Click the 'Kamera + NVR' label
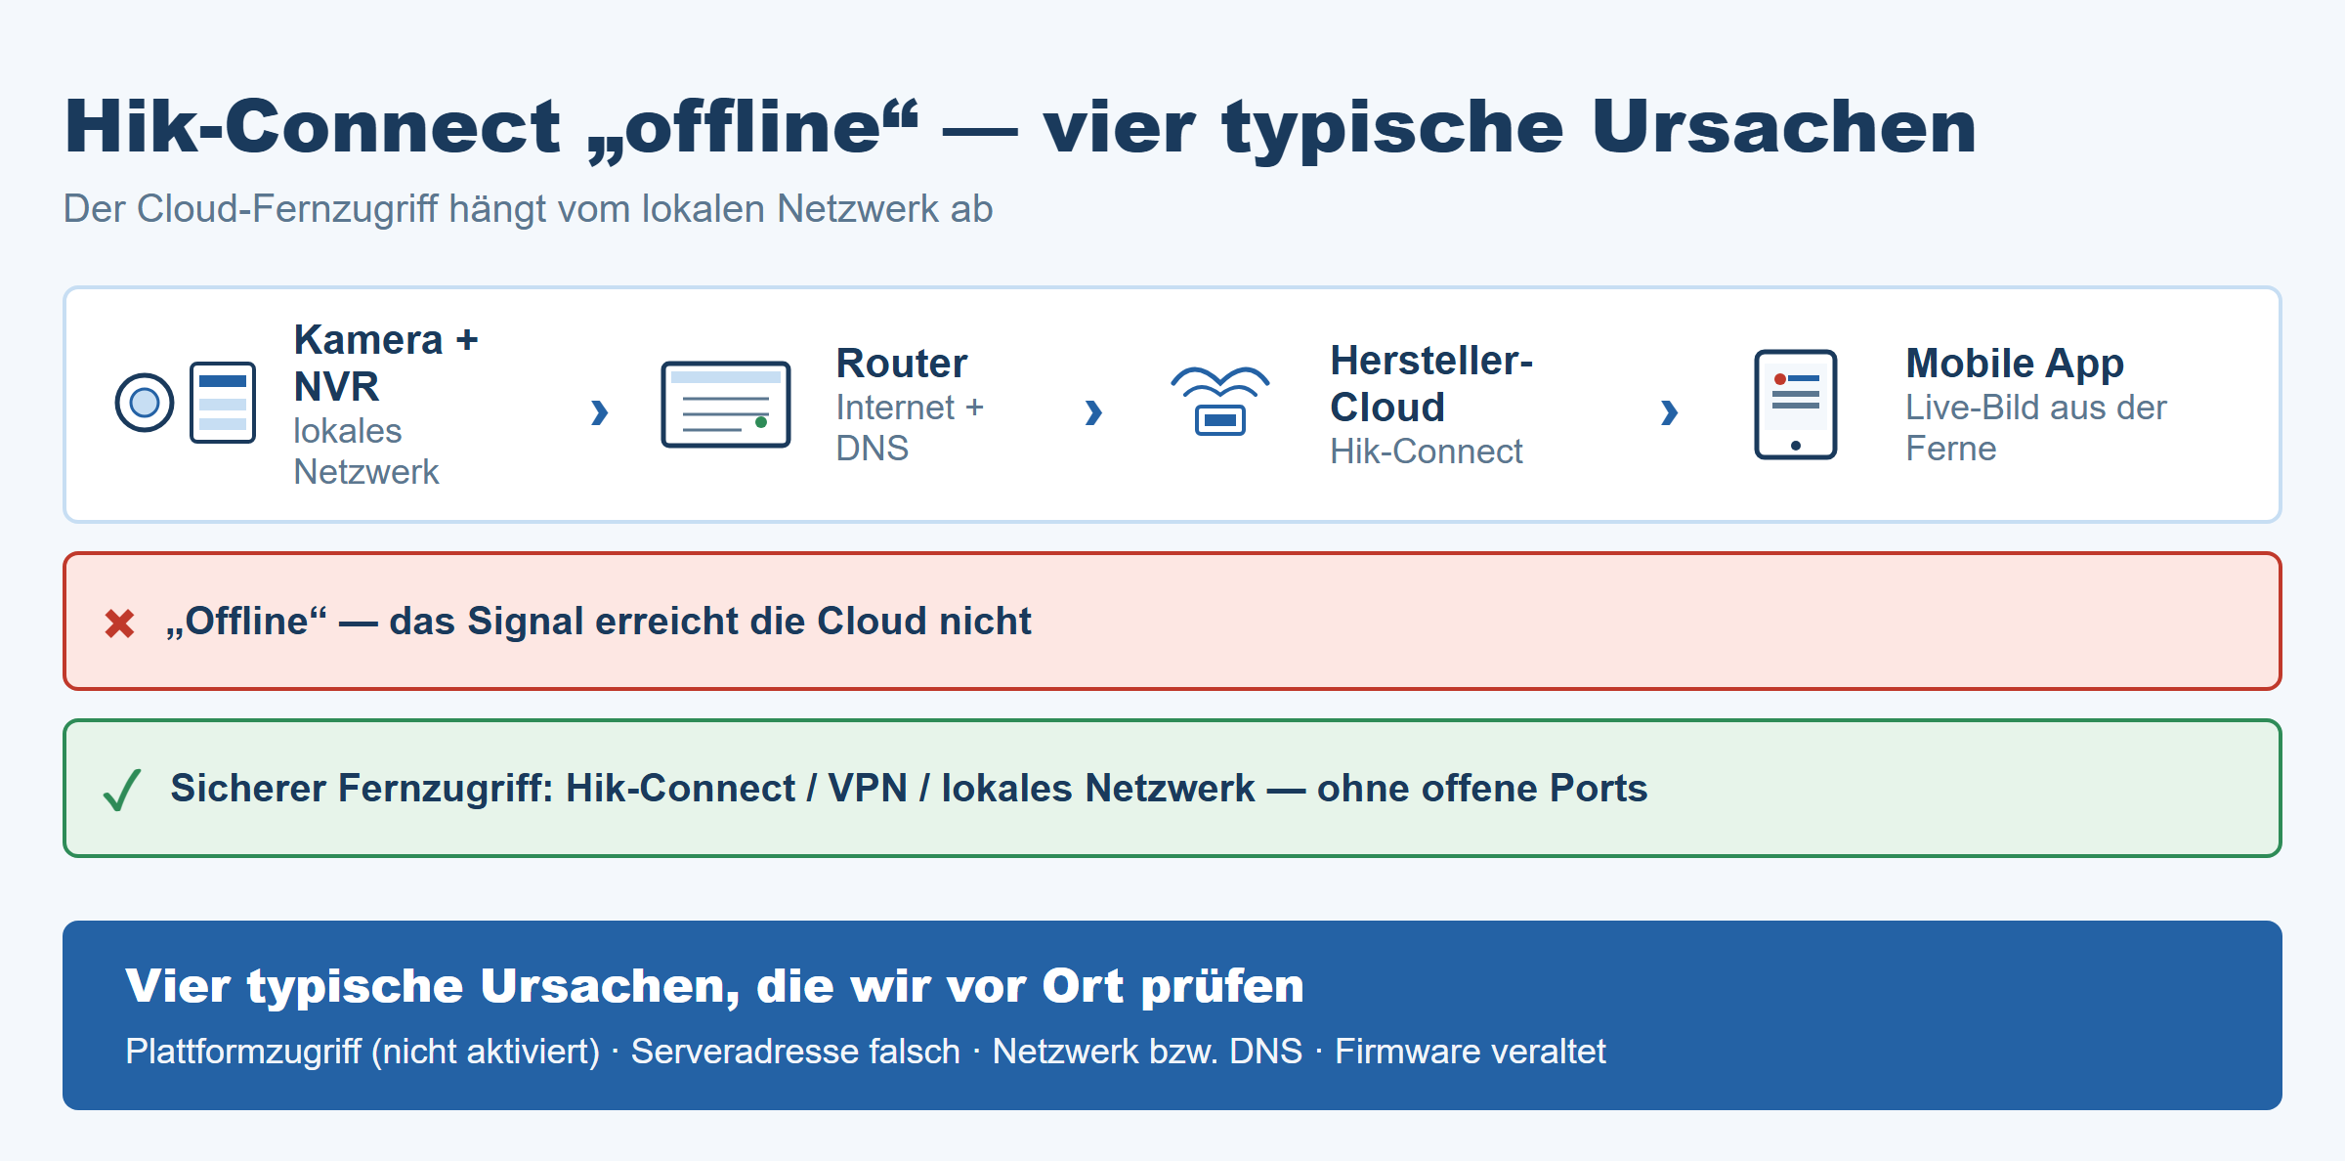 tap(386, 363)
